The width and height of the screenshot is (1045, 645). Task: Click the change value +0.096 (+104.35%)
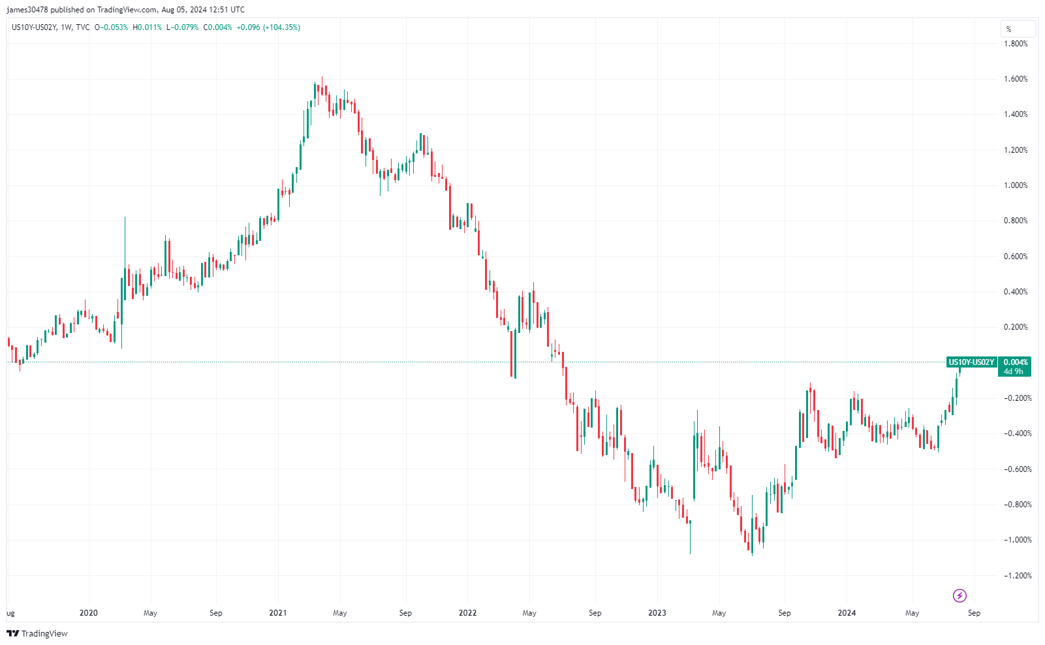coord(268,27)
